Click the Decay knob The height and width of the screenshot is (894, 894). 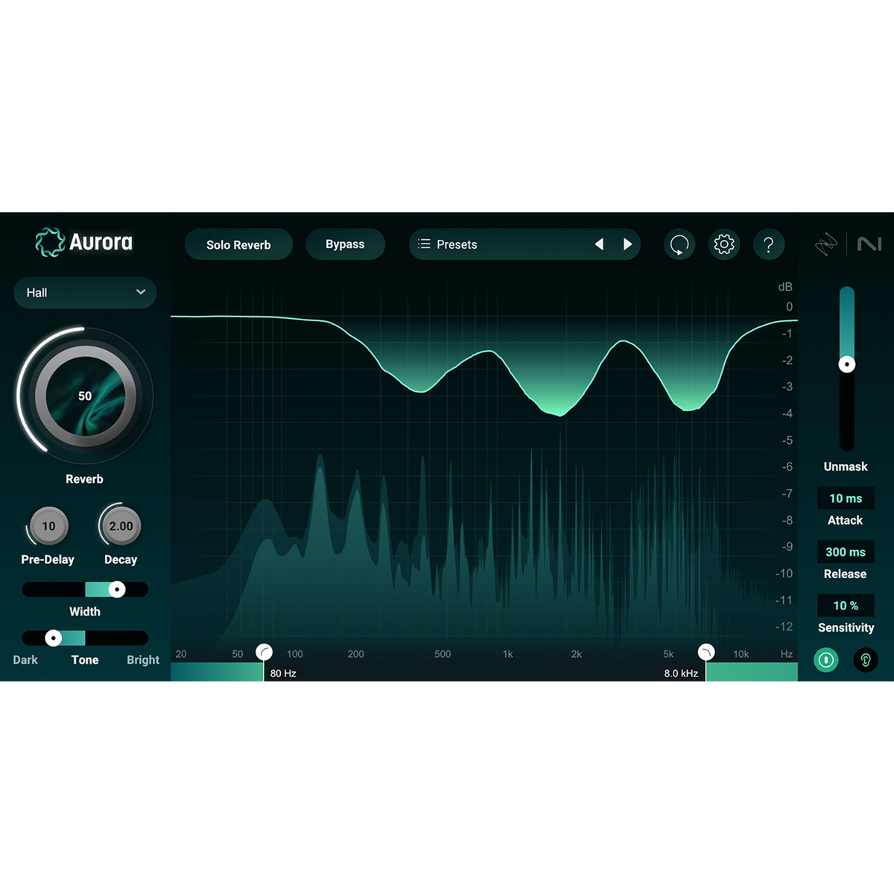pos(121,526)
